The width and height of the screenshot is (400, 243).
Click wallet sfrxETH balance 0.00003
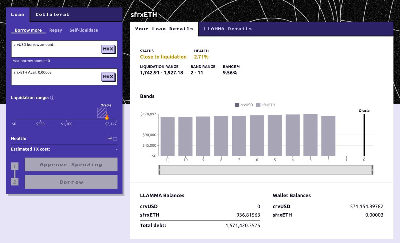click(374, 215)
